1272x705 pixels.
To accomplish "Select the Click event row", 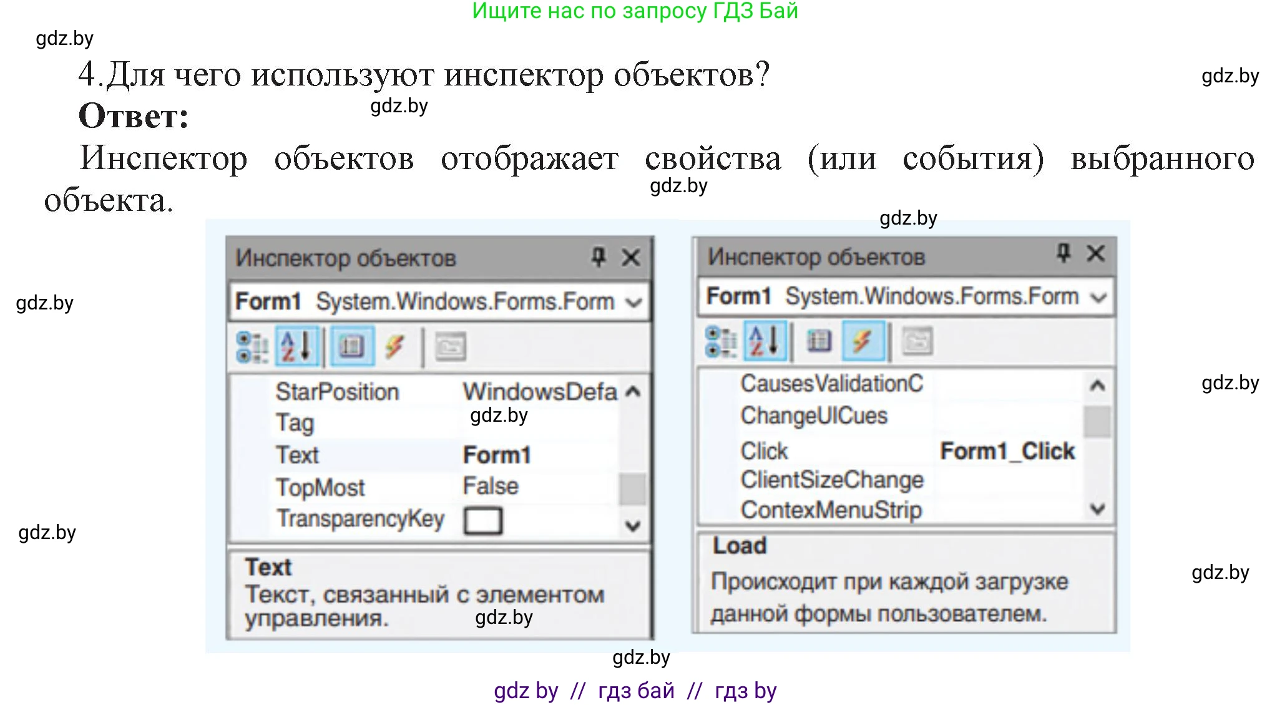I will [764, 450].
